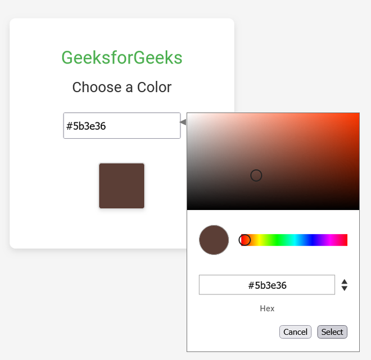Click the up arrow of the format switcher
371x360 pixels.
[x=345, y=281]
